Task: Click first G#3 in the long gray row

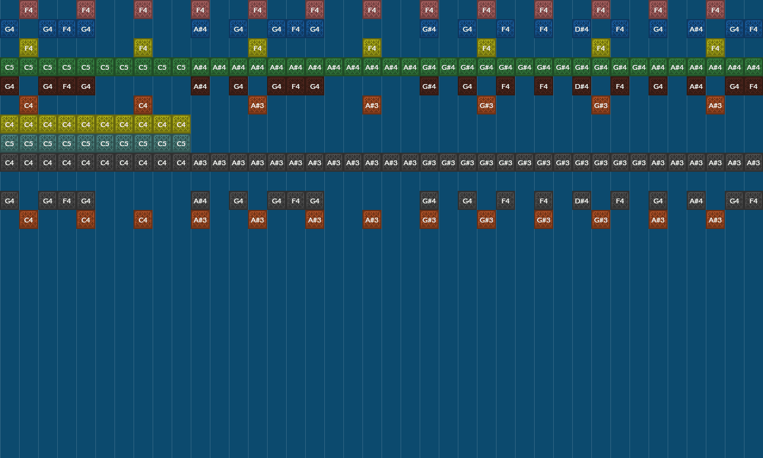Action: [429, 162]
